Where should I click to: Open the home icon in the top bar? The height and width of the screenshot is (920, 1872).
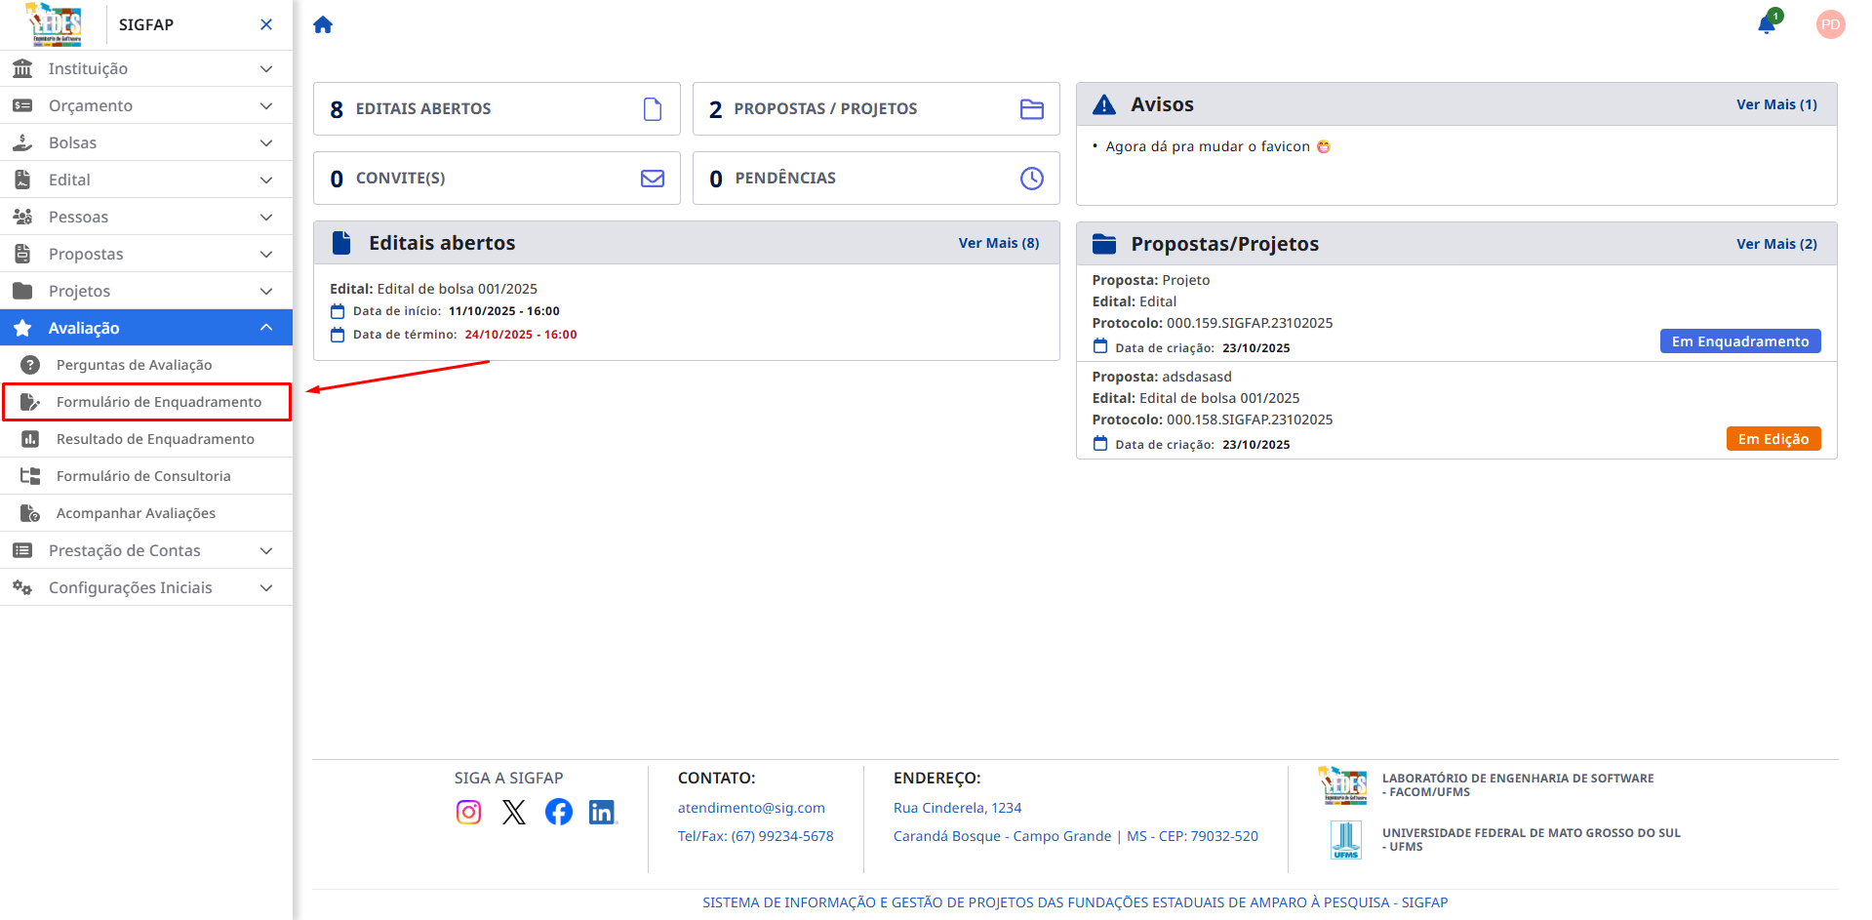pyautogui.click(x=322, y=23)
